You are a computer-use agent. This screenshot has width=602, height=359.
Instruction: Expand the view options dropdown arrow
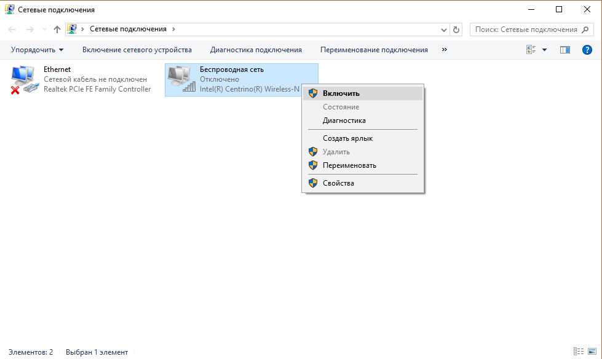coord(544,50)
